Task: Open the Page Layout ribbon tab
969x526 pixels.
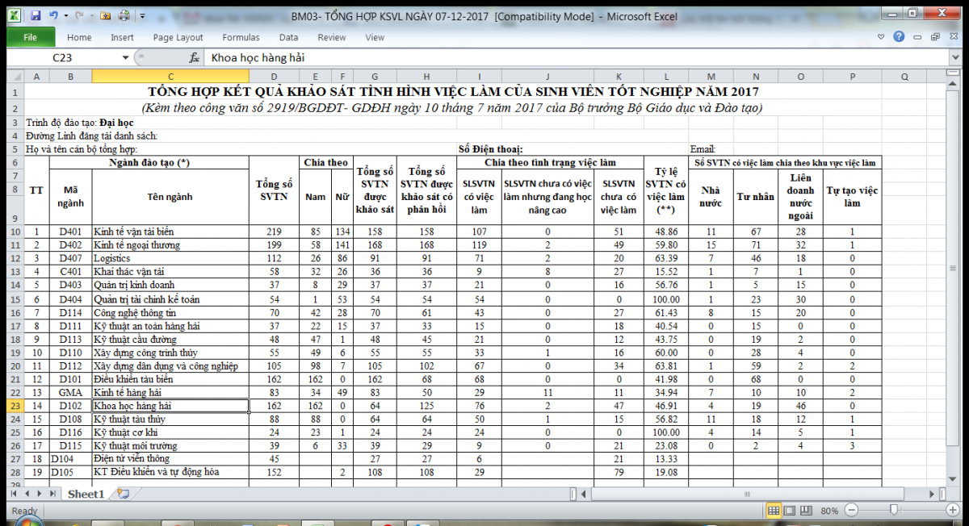Action: 178,37
